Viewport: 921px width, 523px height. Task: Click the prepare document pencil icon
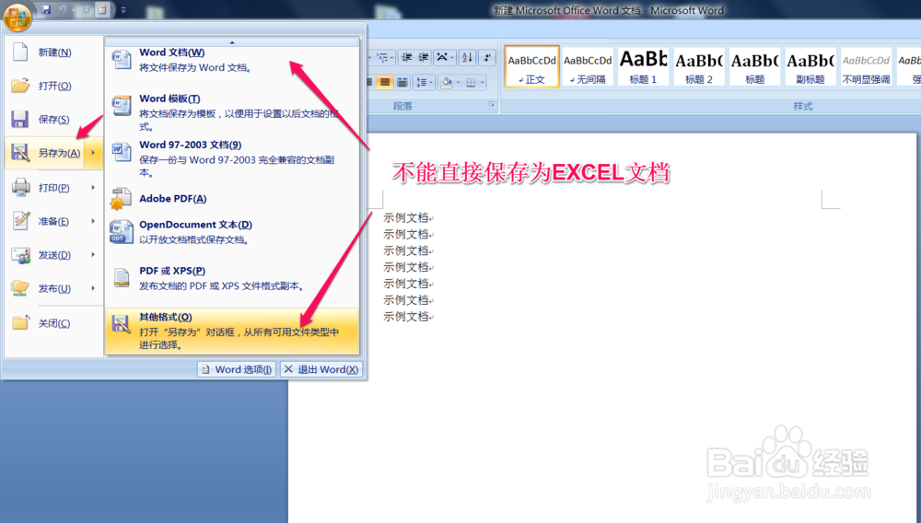click(x=20, y=221)
